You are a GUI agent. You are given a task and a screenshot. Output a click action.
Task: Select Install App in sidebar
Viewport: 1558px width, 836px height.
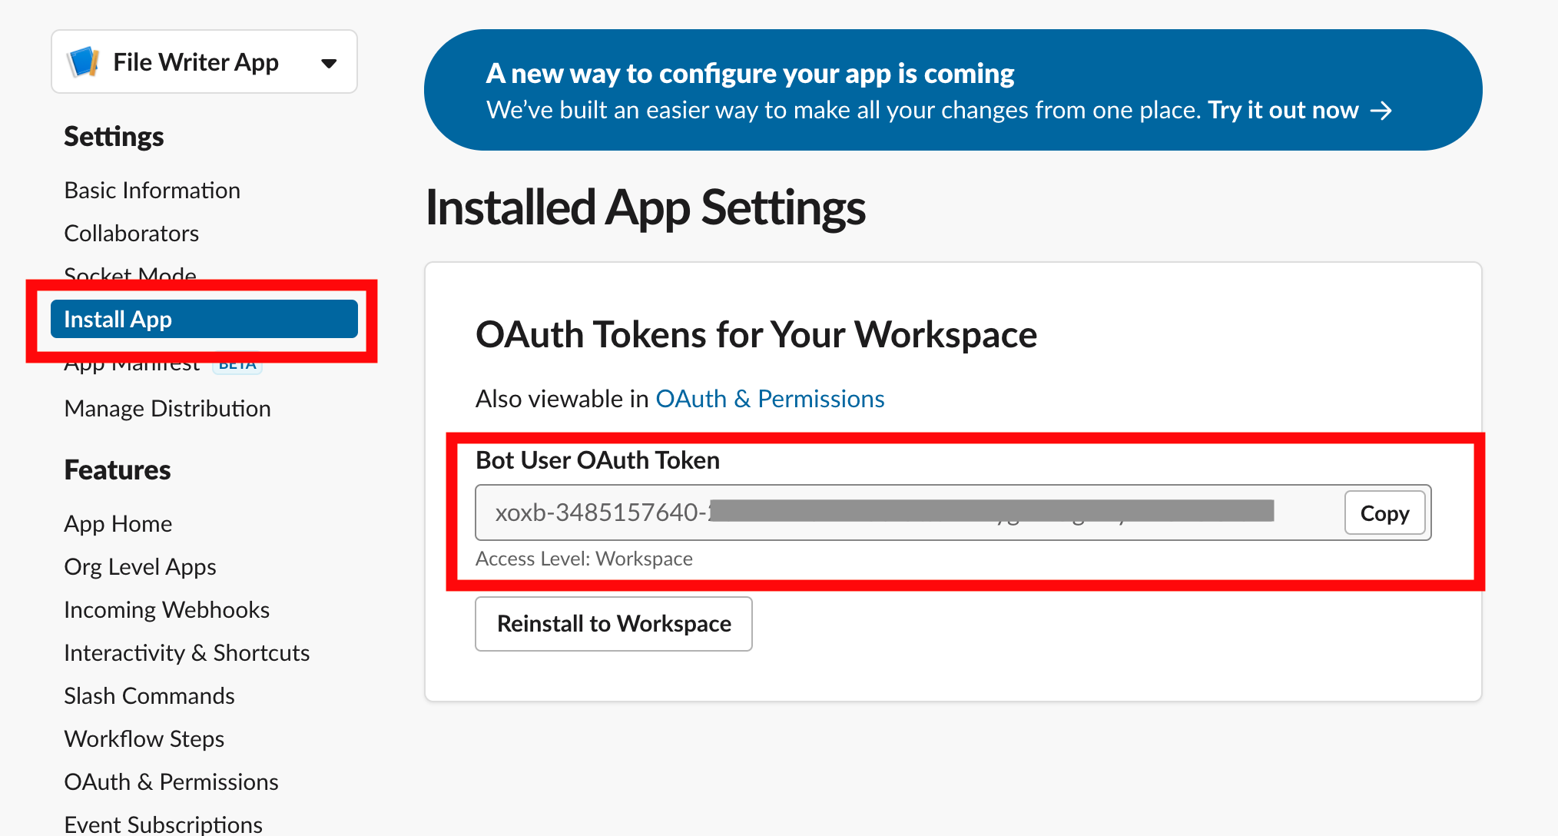pos(204,320)
